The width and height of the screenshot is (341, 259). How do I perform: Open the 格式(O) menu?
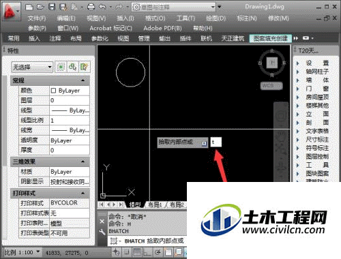(x=155, y=18)
